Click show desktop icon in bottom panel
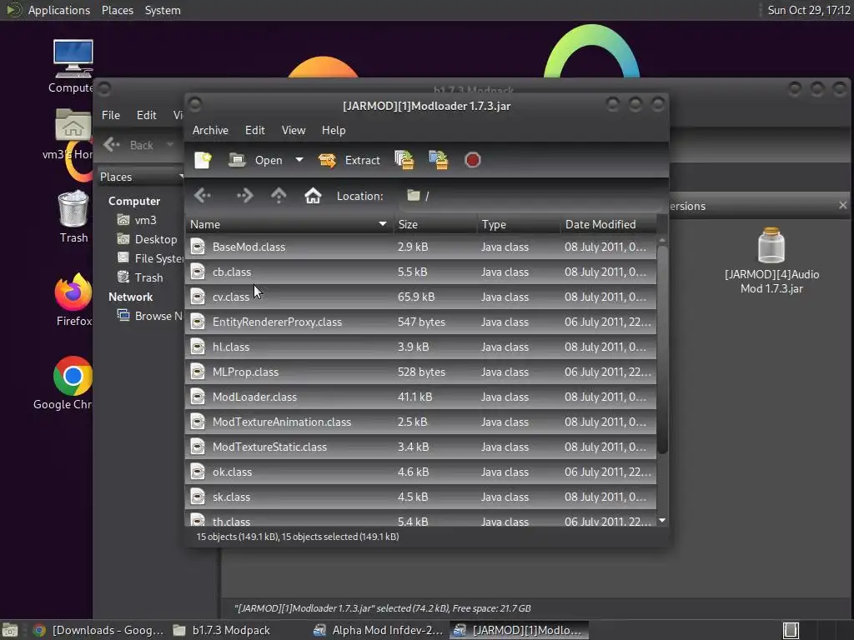The height and width of the screenshot is (640, 854). (x=10, y=630)
